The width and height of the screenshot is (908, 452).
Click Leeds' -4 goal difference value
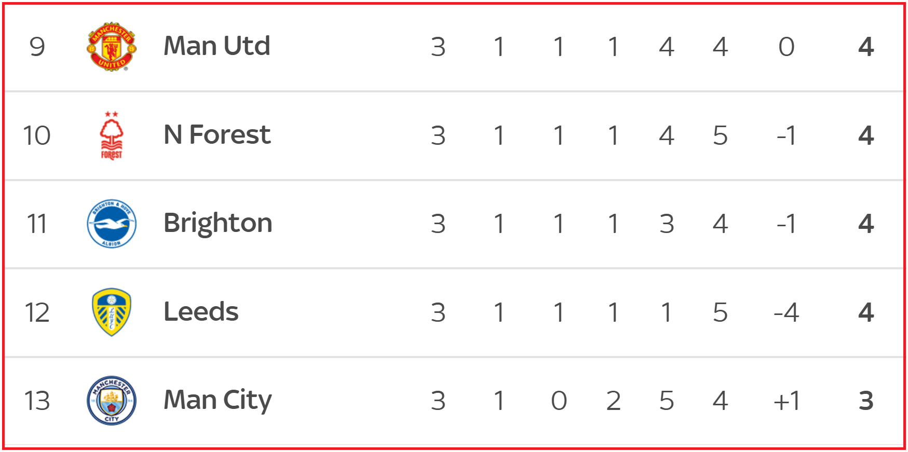tap(787, 313)
